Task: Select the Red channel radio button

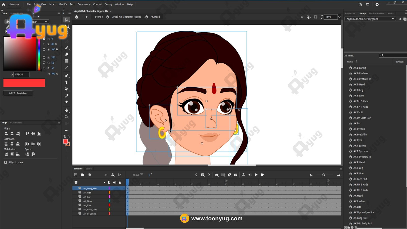Action: (44, 58)
